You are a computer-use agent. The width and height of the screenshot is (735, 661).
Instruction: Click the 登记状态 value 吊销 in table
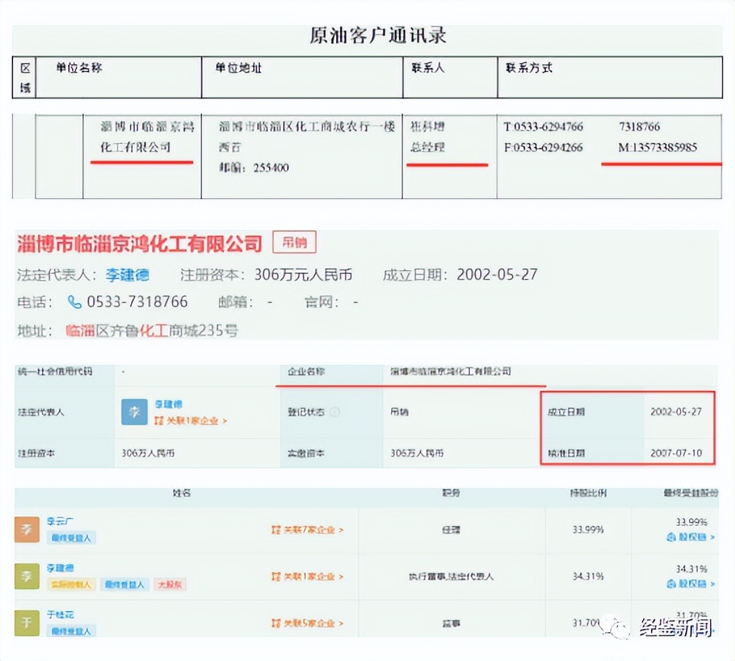click(400, 412)
